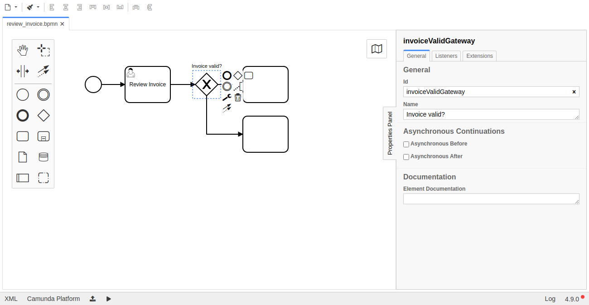Pick the data store reference shape
This screenshot has width=589, height=305.
[43, 157]
